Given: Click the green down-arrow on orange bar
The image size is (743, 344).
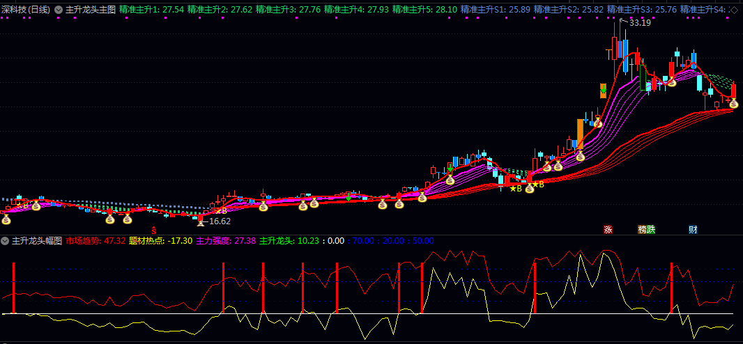Looking at the screenshot, I should click(x=603, y=89).
